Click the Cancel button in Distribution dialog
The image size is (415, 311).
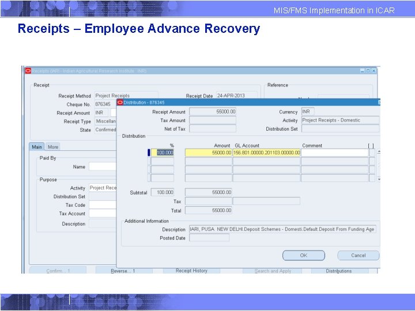pyautogui.click(x=359, y=255)
